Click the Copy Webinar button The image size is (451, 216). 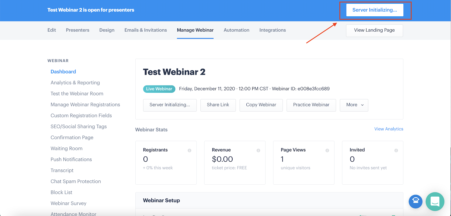coord(261,105)
